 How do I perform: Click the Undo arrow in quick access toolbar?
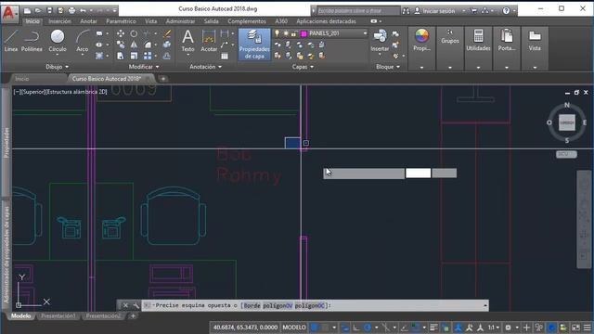point(83,10)
